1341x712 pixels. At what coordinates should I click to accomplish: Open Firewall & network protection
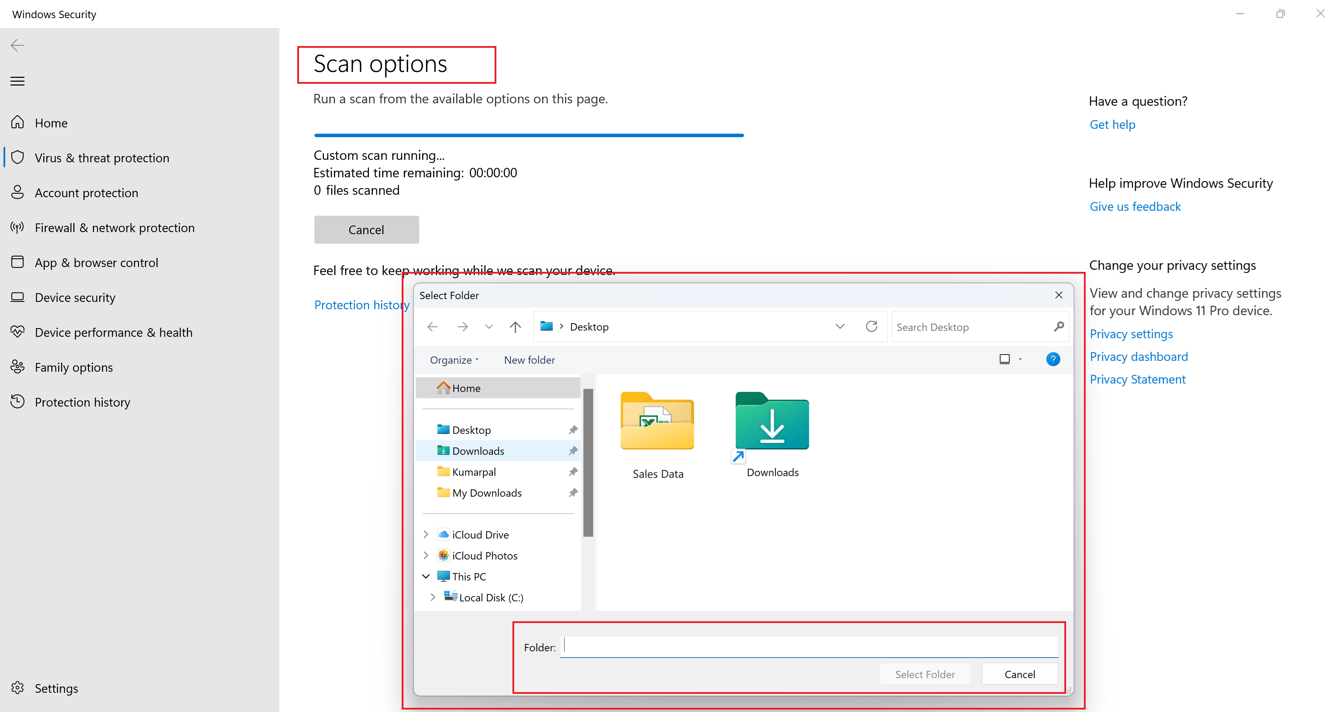[114, 227]
